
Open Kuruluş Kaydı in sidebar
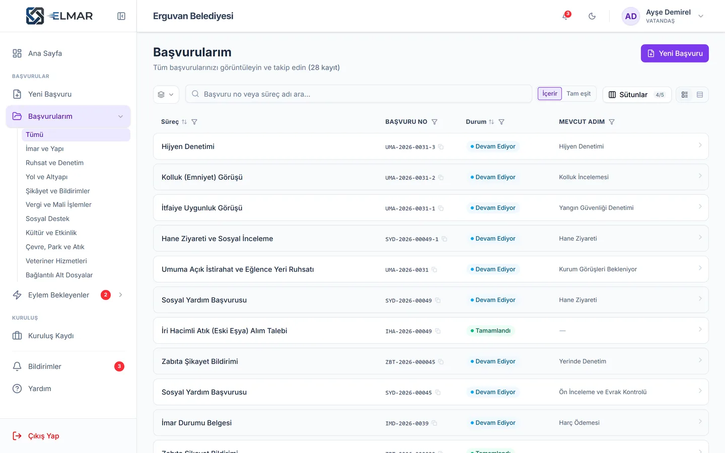pyautogui.click(x=68, y=336)
